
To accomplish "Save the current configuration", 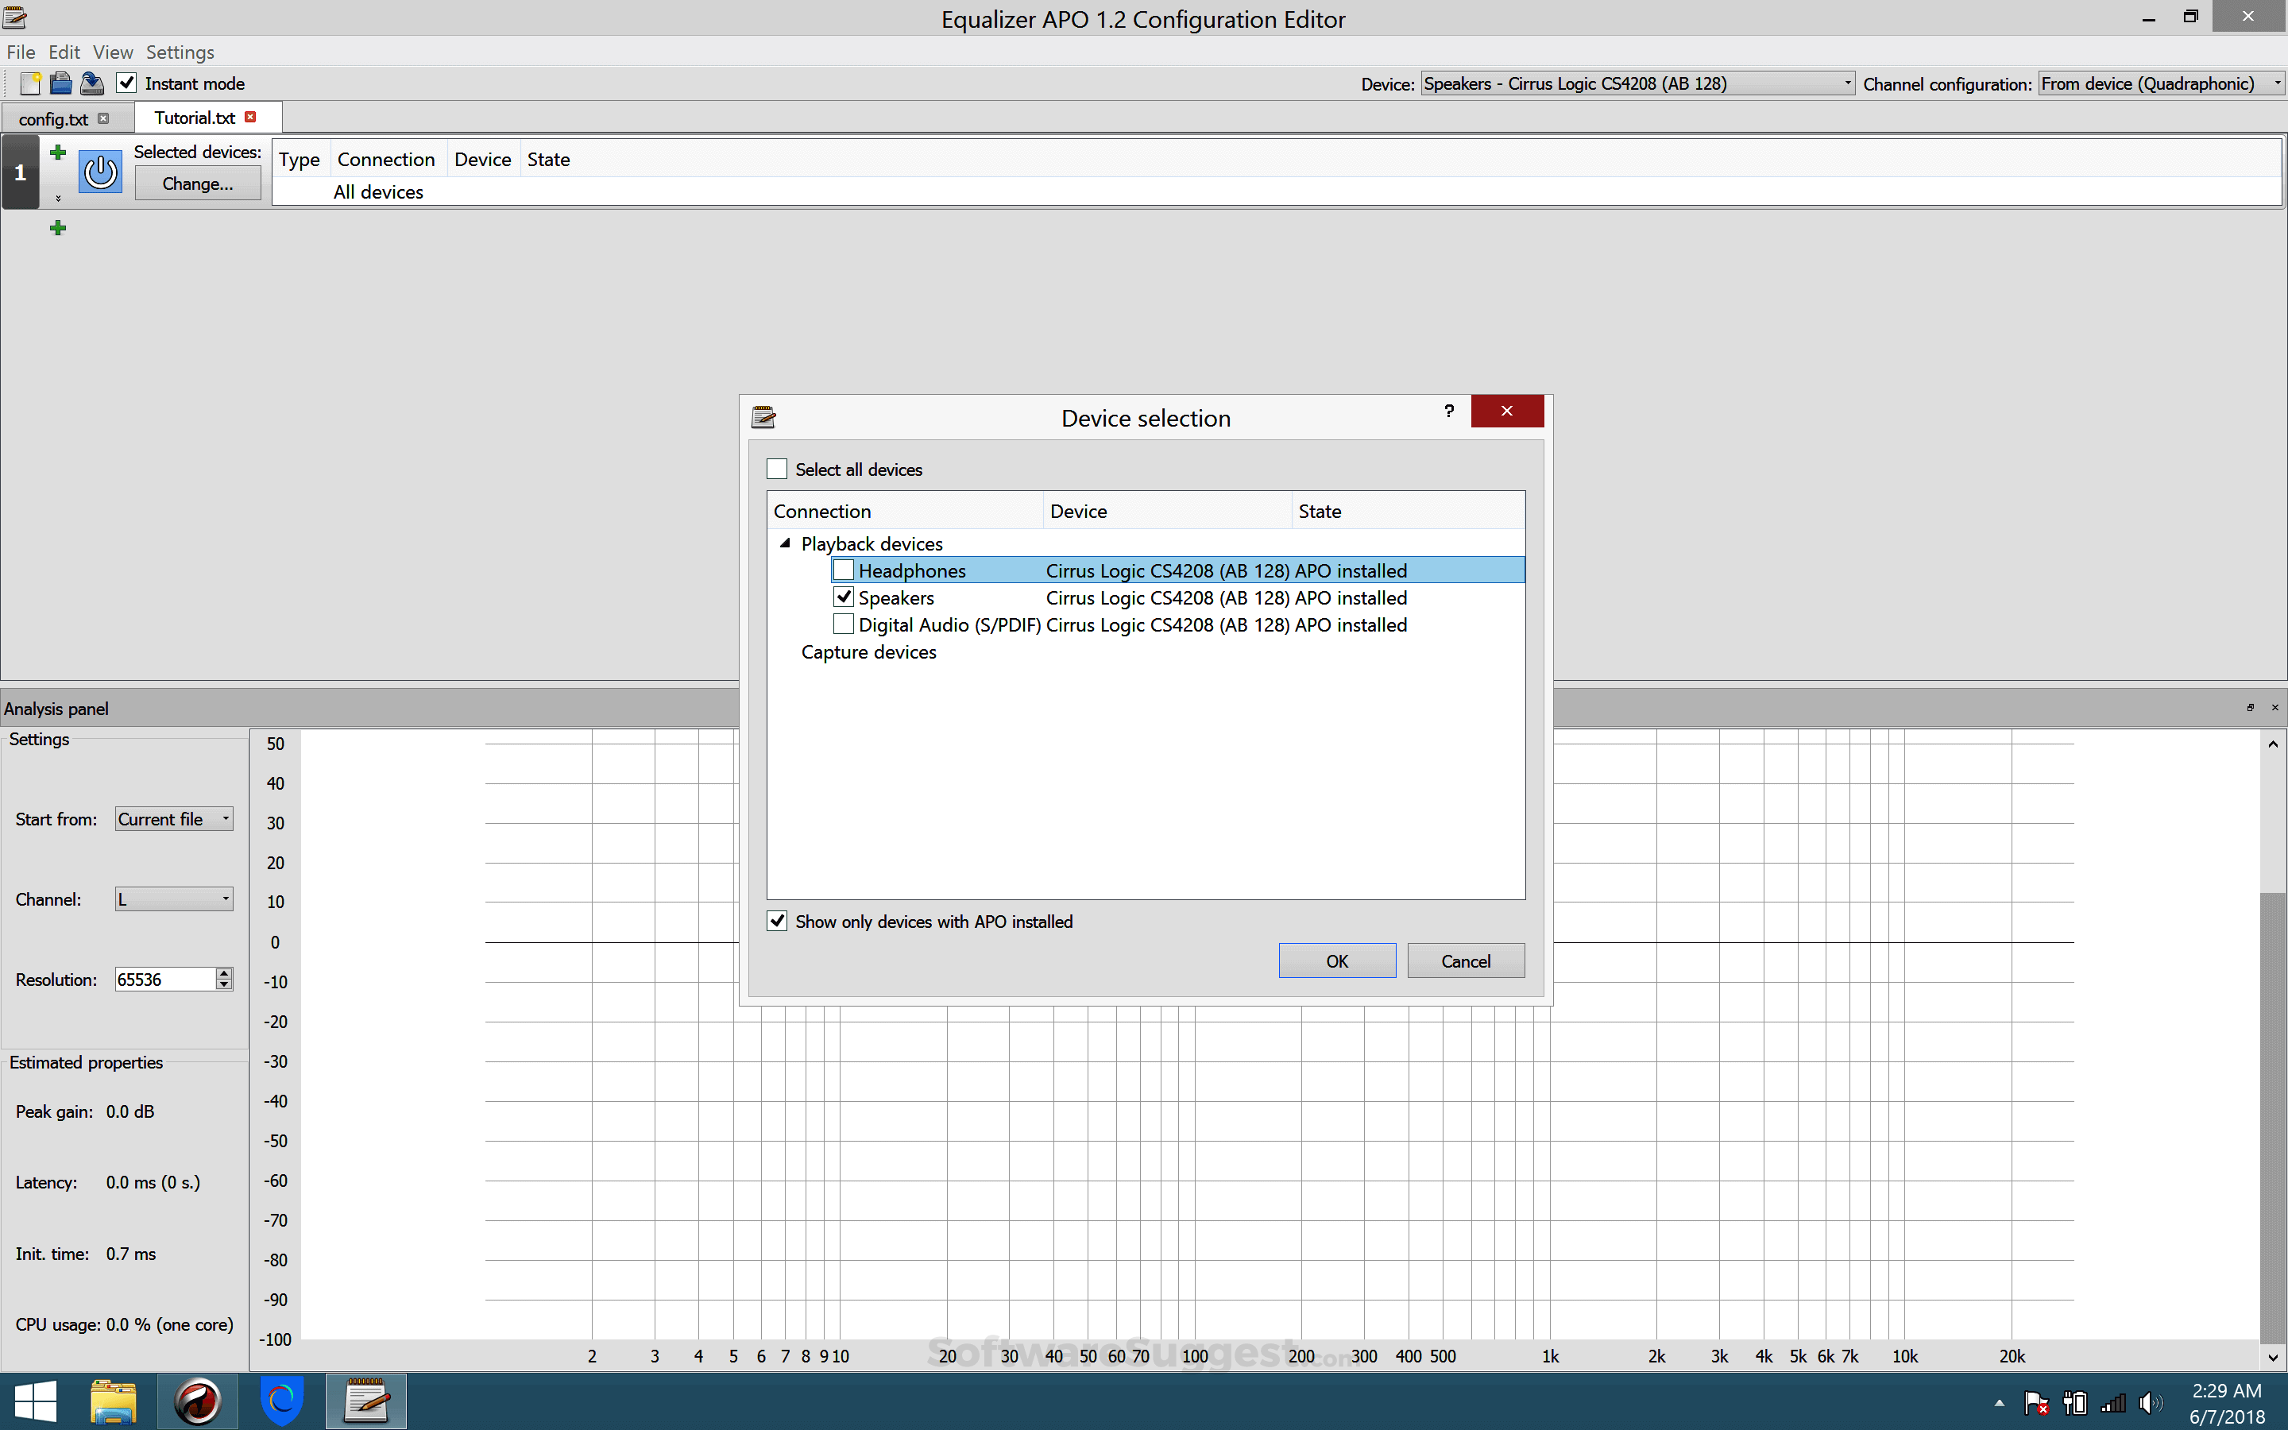I will coord(91,83).
